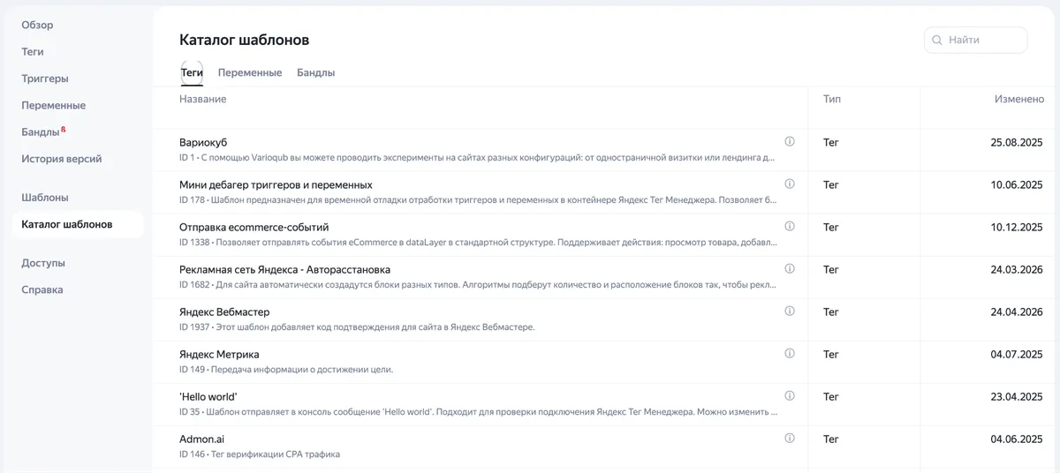
Task: Click the ID 1338 description text
Action: [478, 243]
